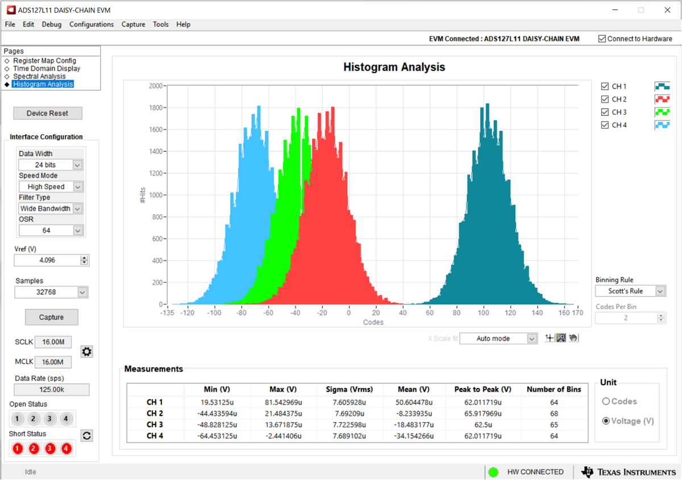
Task: Click the Capture button
Action: (x=51, y=317)
